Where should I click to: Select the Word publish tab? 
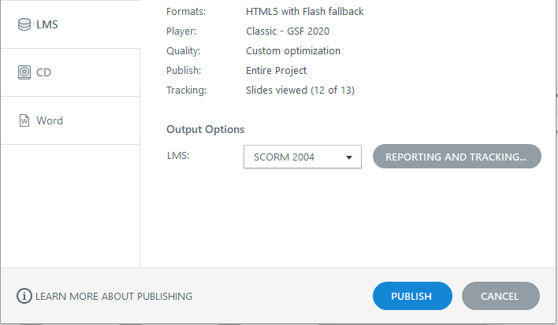tap(70, 120)
